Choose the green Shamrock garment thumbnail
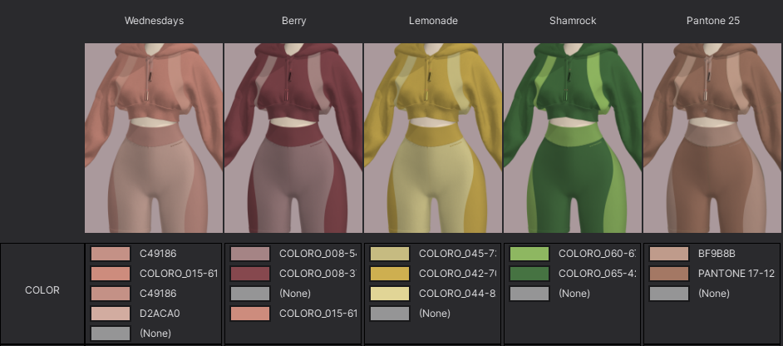783x346 pixels. click(x=573, y=138)
